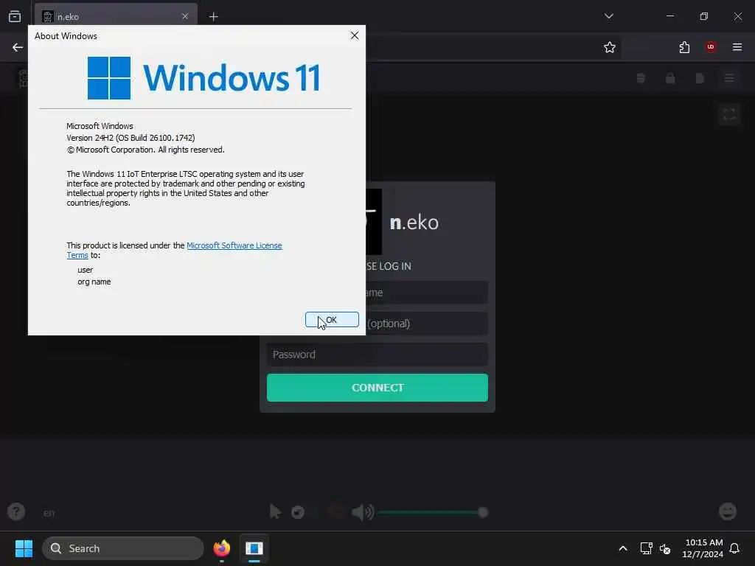
Task: Open n.eko help question icon
Action: tap(16, 511)
